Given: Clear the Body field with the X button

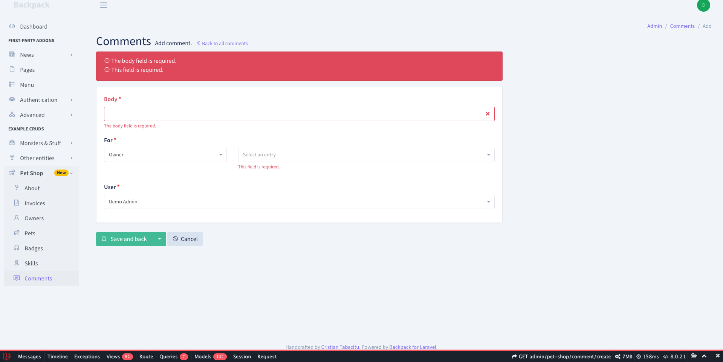Looking at the screenshot, I should [488, 114].
